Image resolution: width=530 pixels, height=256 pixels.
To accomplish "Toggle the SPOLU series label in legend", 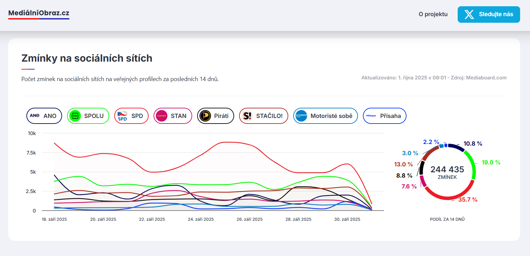I will [94, 116].
